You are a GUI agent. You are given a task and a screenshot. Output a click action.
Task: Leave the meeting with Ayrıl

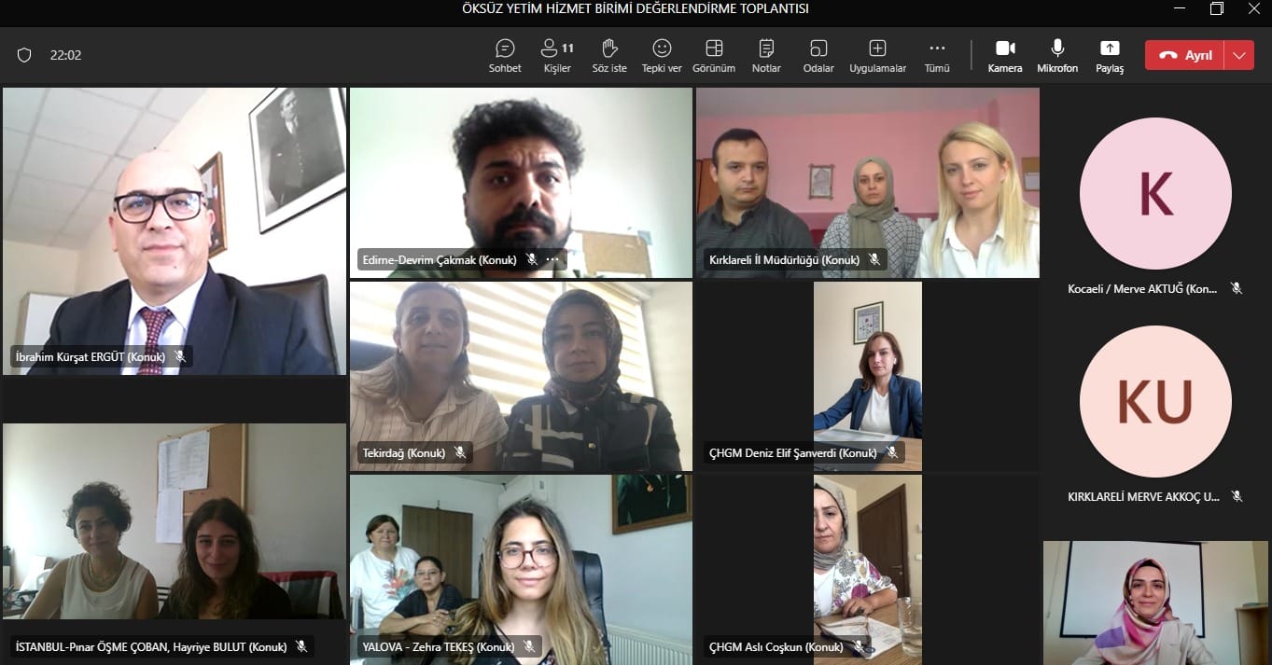(1185, 55)
